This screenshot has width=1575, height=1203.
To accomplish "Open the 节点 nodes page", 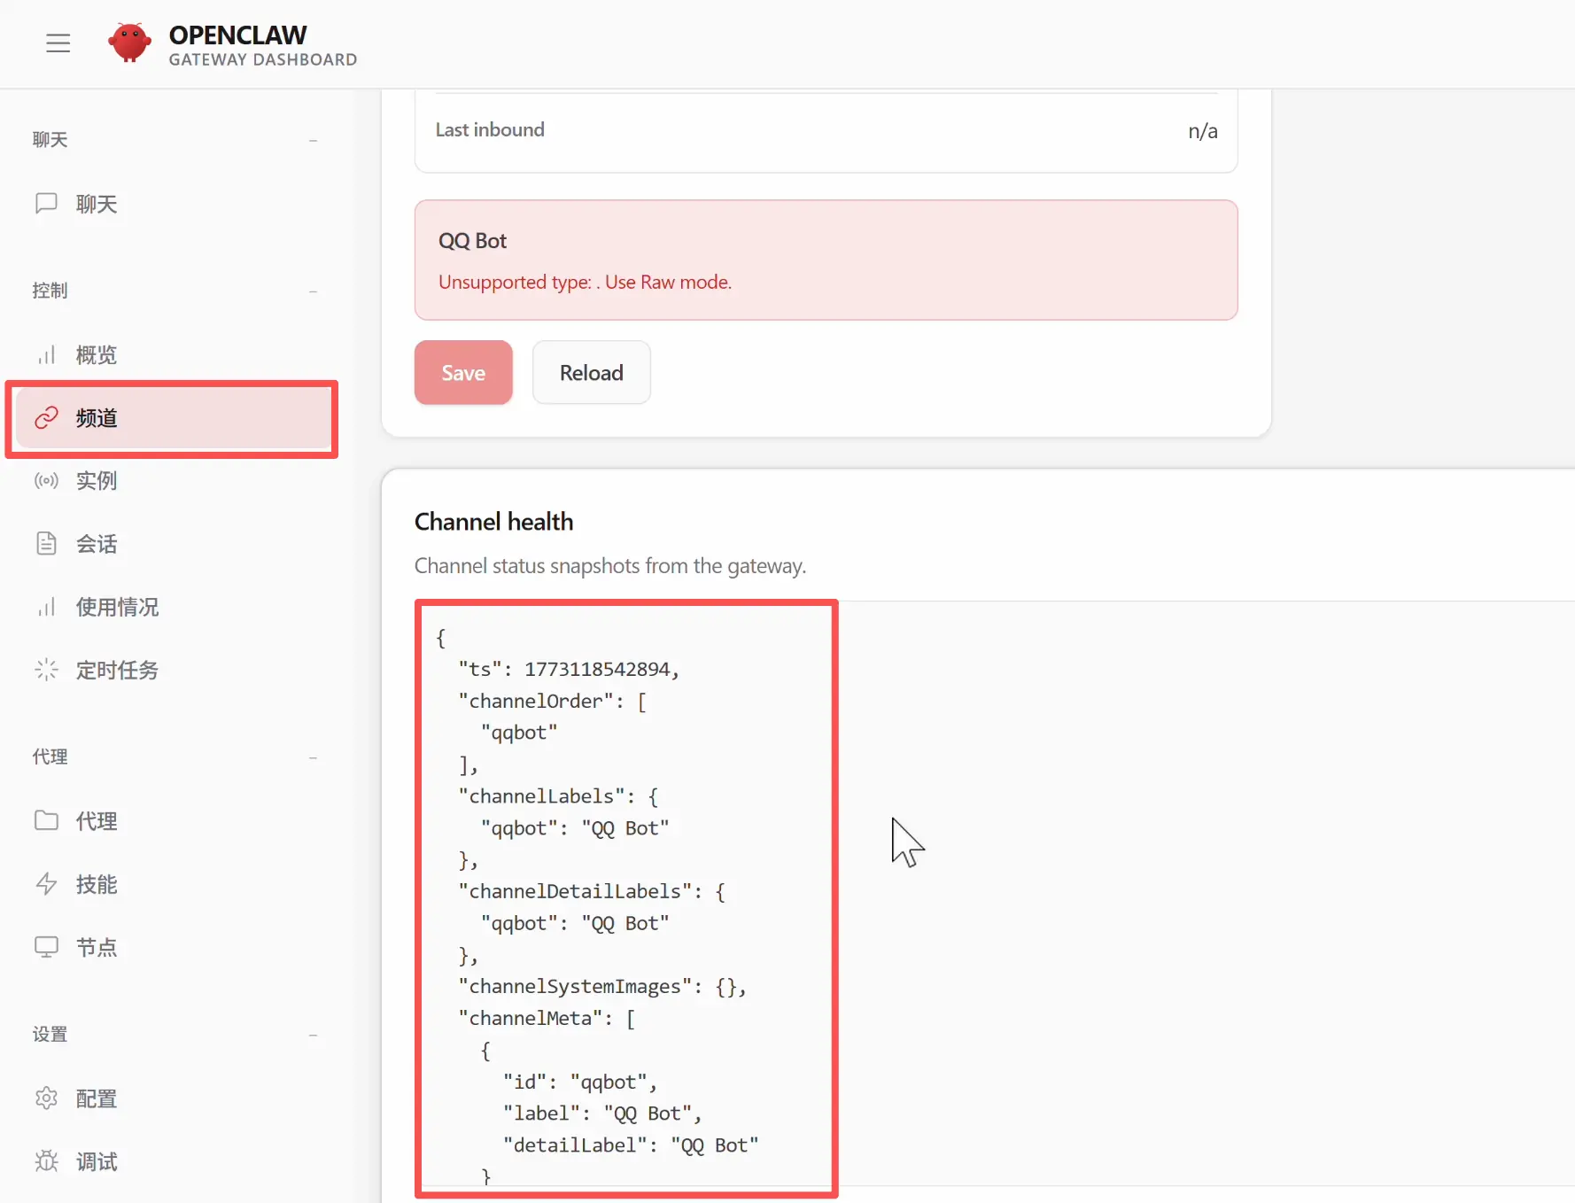I will pyautogui.click(x=97, y=947).
